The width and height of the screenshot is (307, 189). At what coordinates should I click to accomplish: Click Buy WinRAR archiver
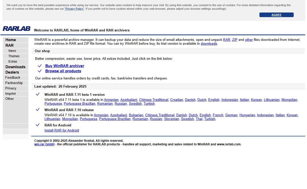click(65, 66)
